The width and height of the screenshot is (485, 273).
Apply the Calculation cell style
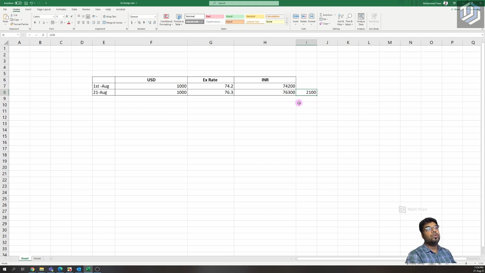coord(275,16)
